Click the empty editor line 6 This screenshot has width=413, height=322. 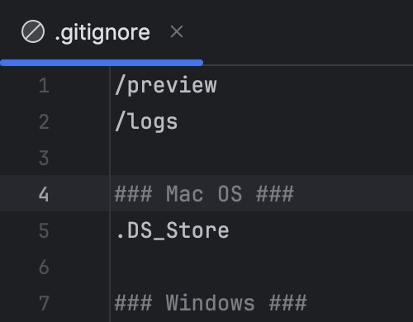pos(262,267)
